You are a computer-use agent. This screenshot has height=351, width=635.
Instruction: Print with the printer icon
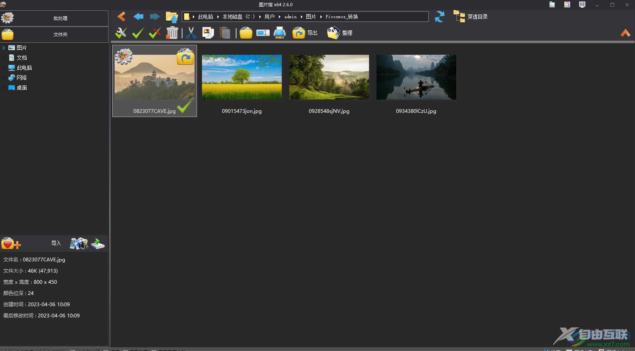[280, 33]
